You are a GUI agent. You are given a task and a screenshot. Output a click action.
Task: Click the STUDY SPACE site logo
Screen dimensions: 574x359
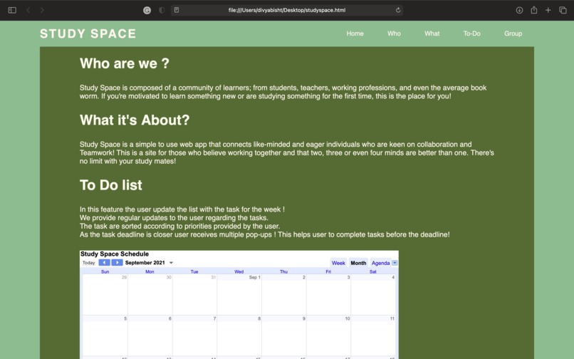[x=88, y=33]
